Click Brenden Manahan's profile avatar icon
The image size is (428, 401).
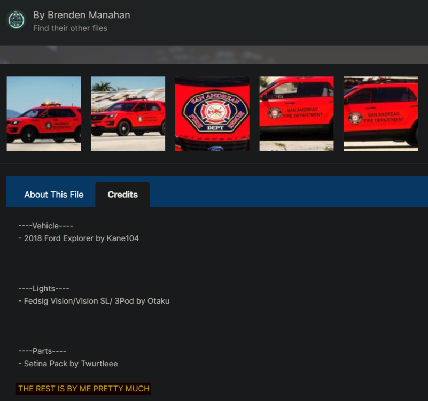17,20
